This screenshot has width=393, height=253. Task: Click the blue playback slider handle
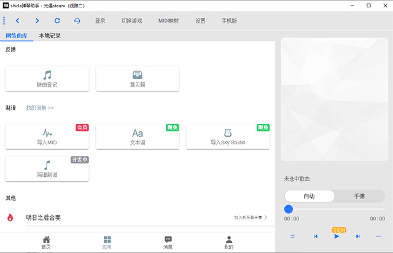coord(289,209)
